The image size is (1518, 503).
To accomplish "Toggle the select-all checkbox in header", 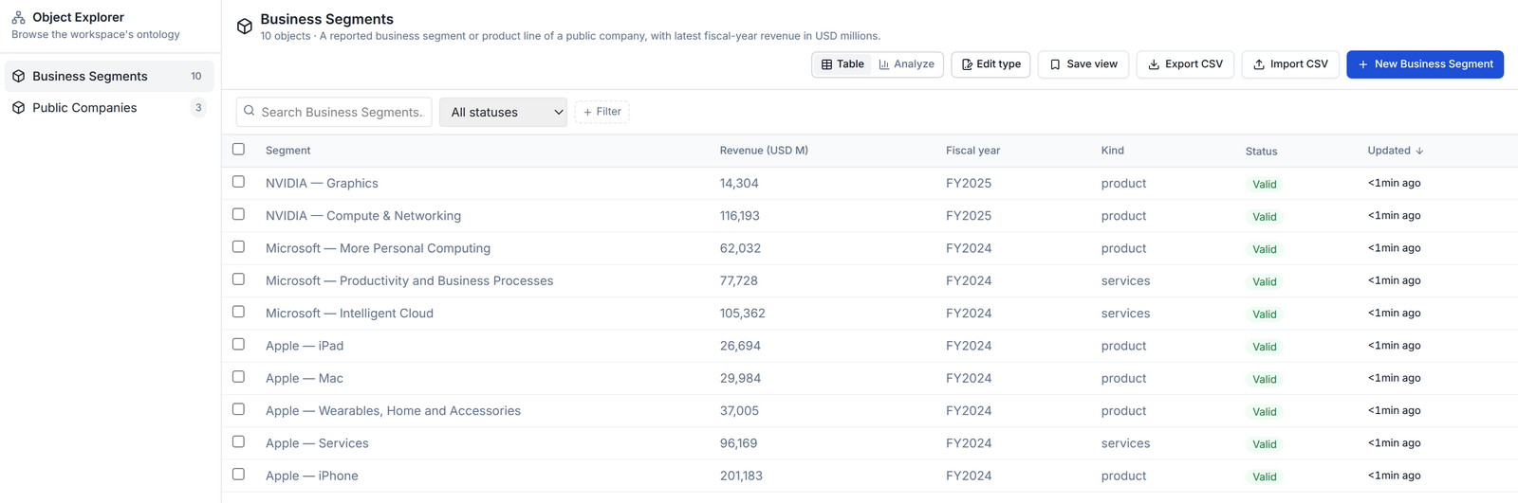I will (x=238, y=149).
